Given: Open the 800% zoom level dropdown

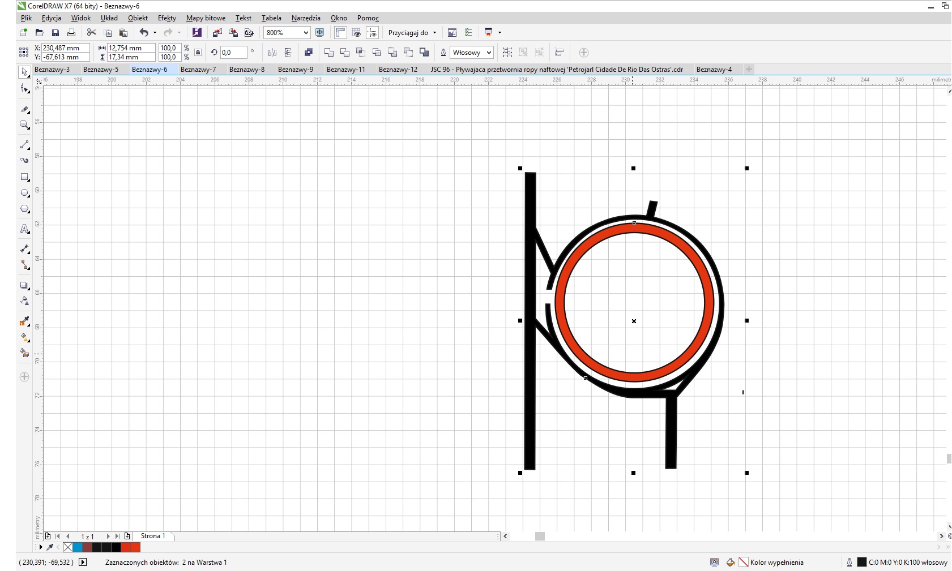Looking at the screenshot, I should 306,33.
